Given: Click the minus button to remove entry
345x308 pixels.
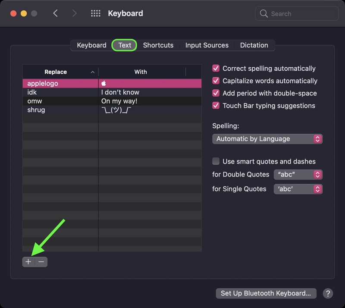Looking at the screenshot, I should click(41, 261).
